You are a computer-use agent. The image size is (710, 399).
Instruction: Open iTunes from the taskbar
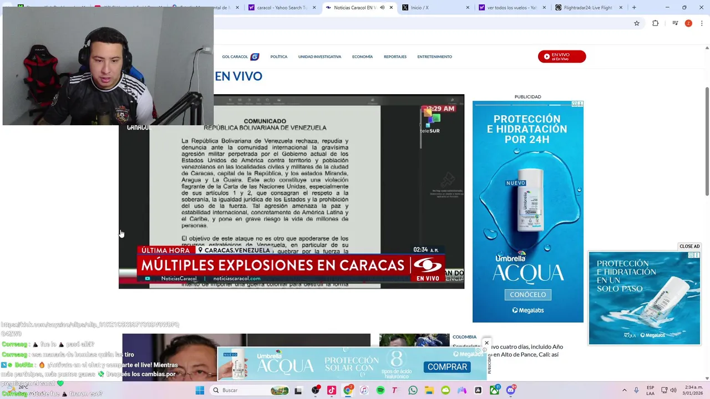click(x=364, y=390)
